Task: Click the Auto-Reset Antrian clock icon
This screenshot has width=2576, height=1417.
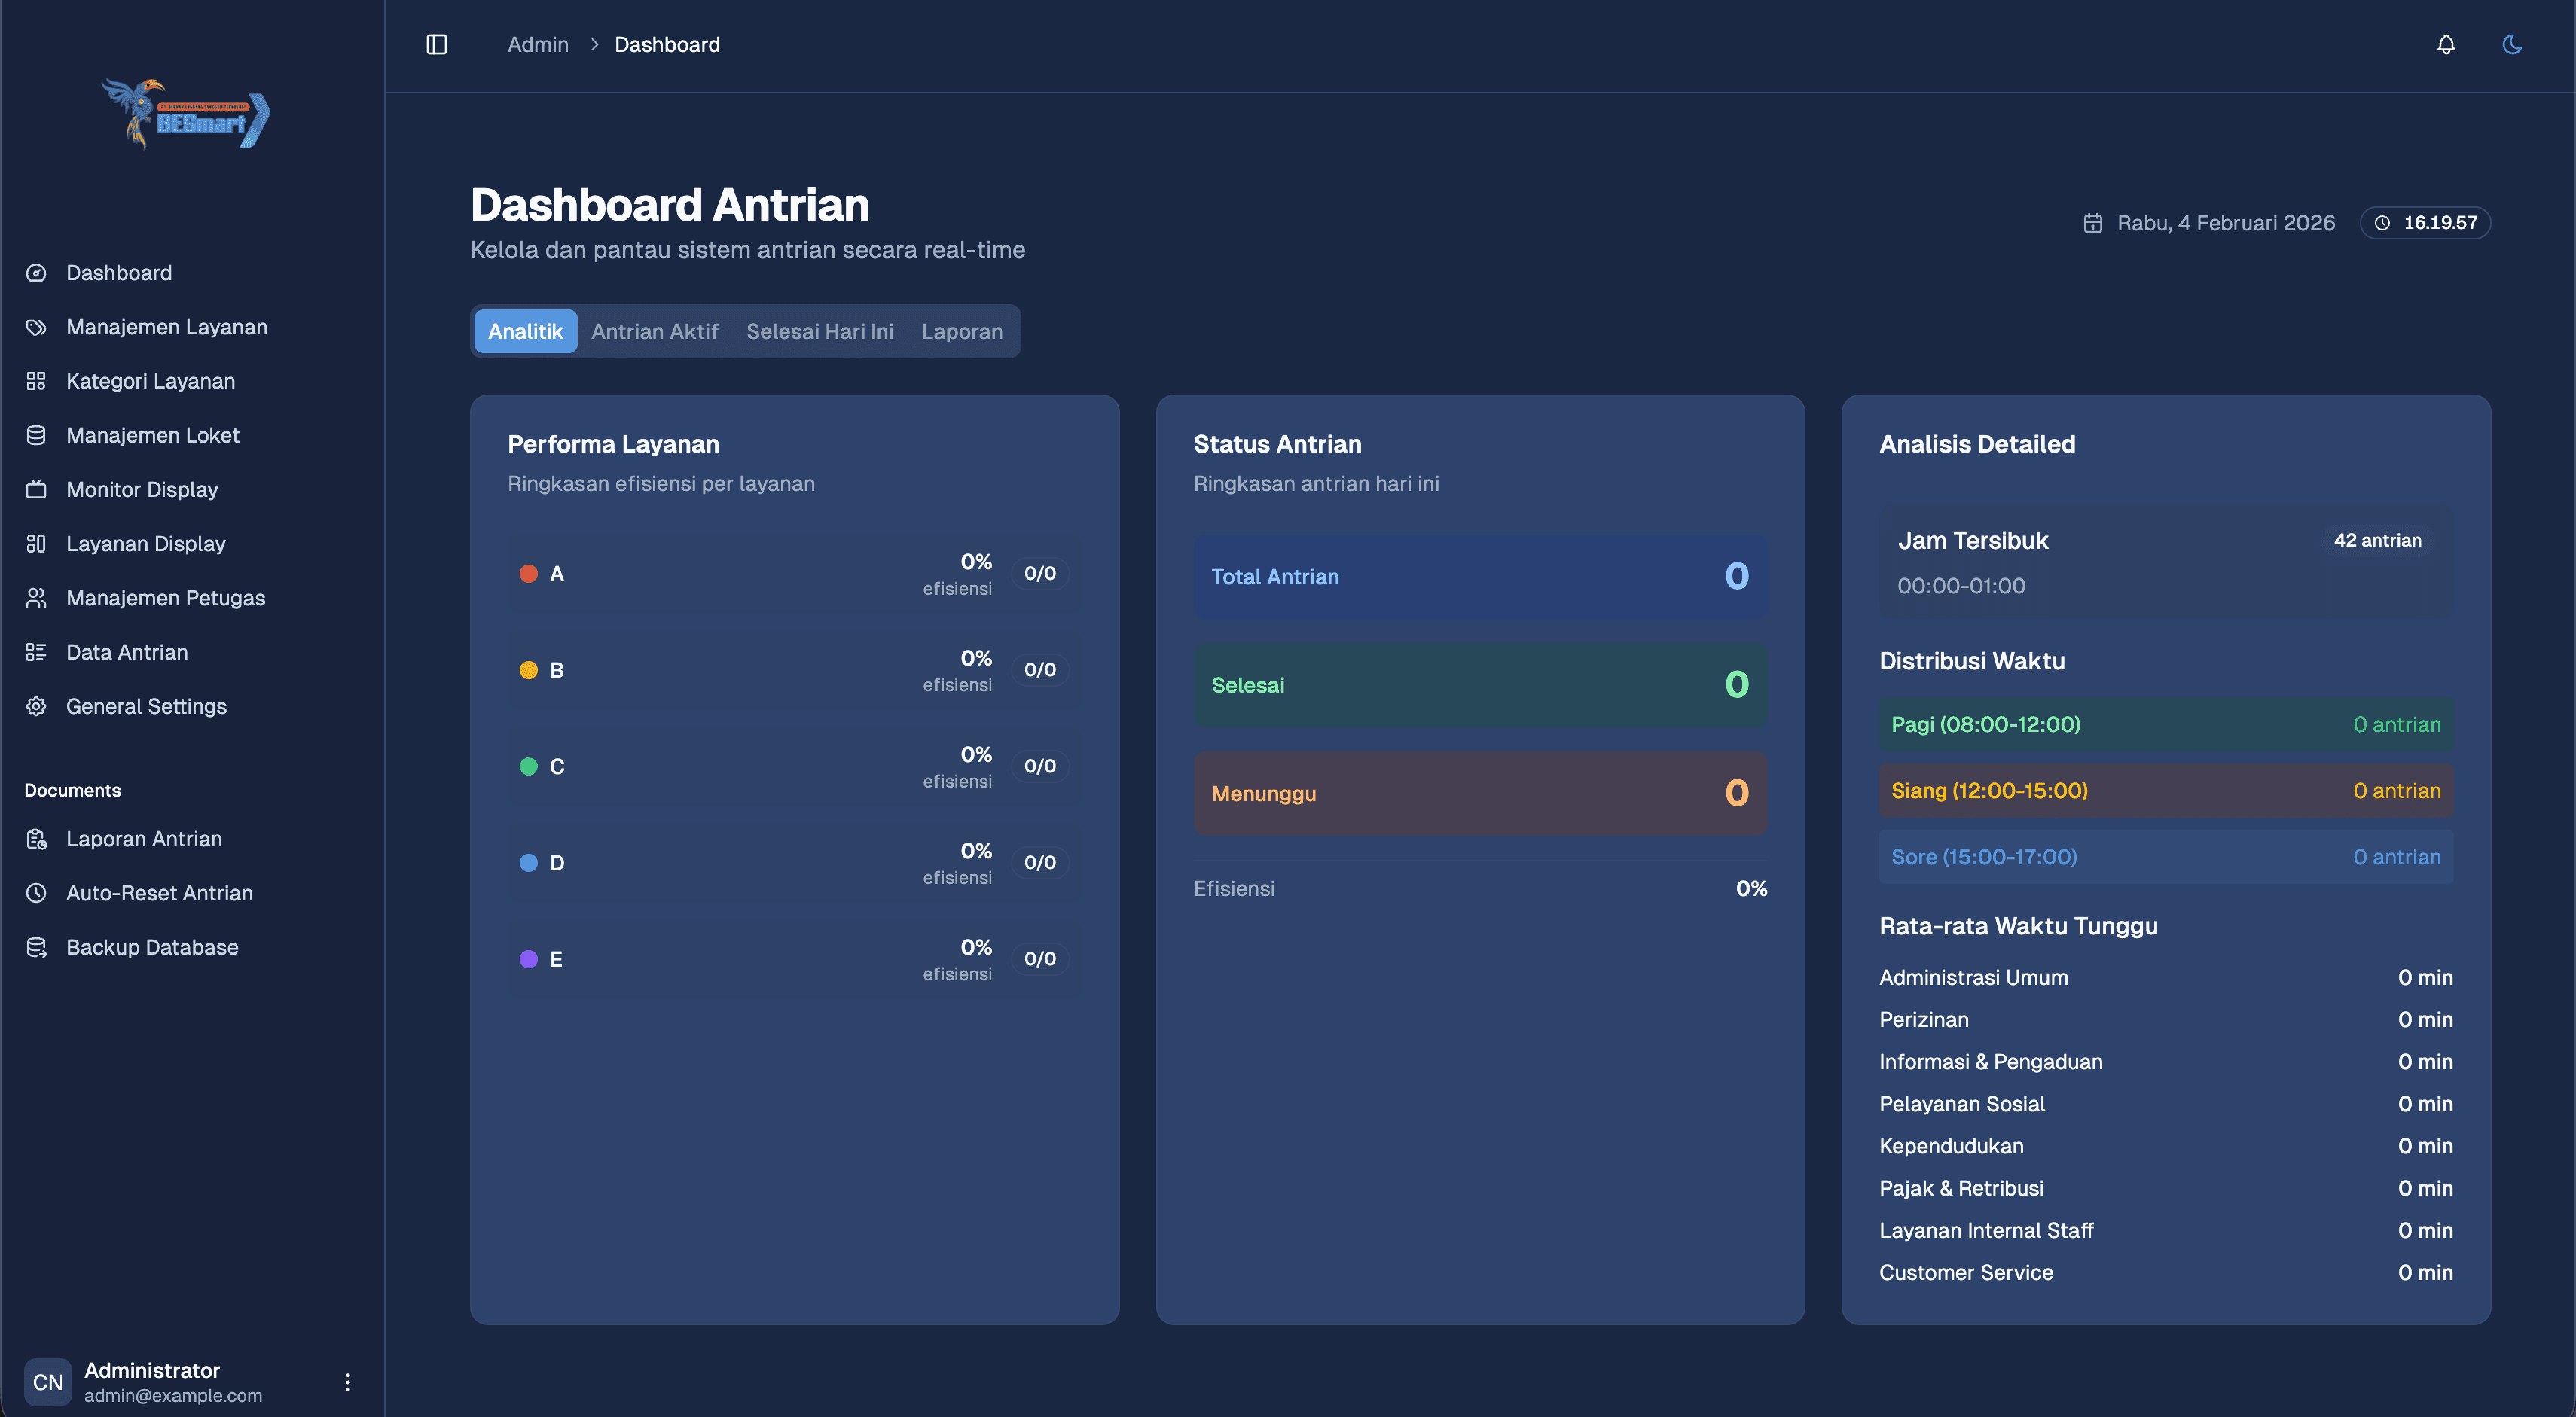Action: click(36, 892)
